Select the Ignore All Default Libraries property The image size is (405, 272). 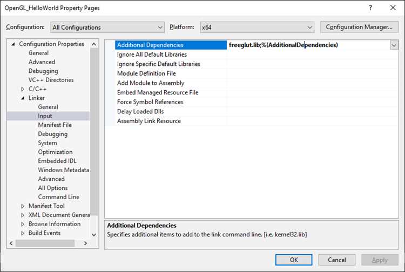coord(152,55)
